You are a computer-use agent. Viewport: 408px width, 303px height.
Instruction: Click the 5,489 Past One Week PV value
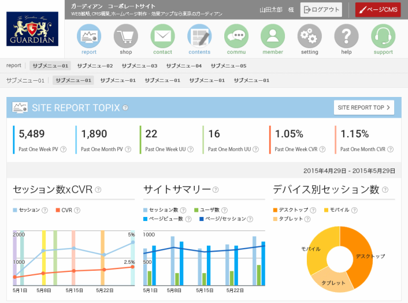click(x=32, y=134)
